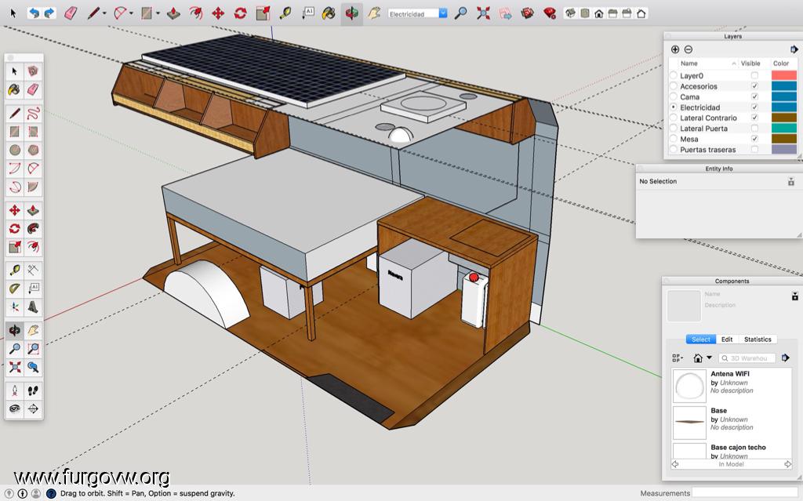Select the Section Plane tool

(x=33, y=408)
